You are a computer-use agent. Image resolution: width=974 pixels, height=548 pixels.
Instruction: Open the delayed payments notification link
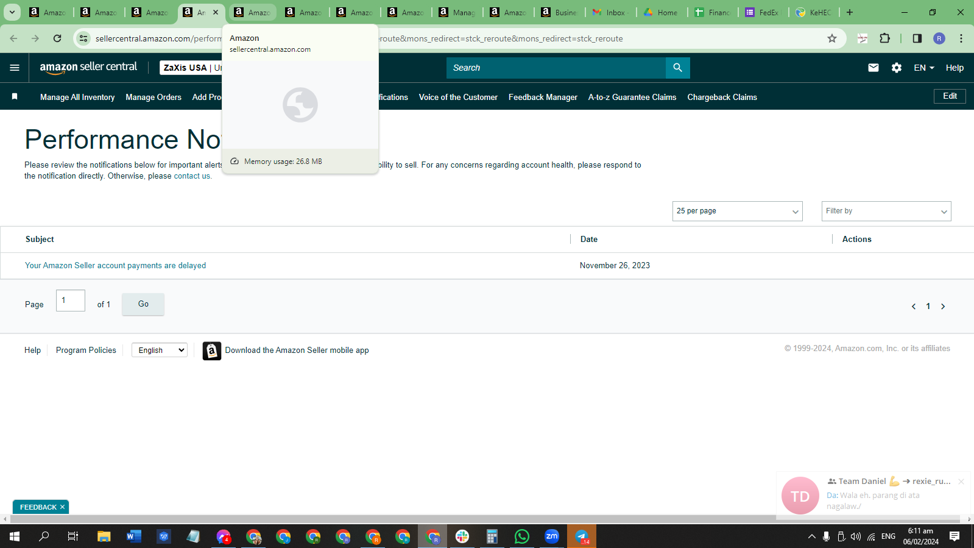tap(116, 266)
